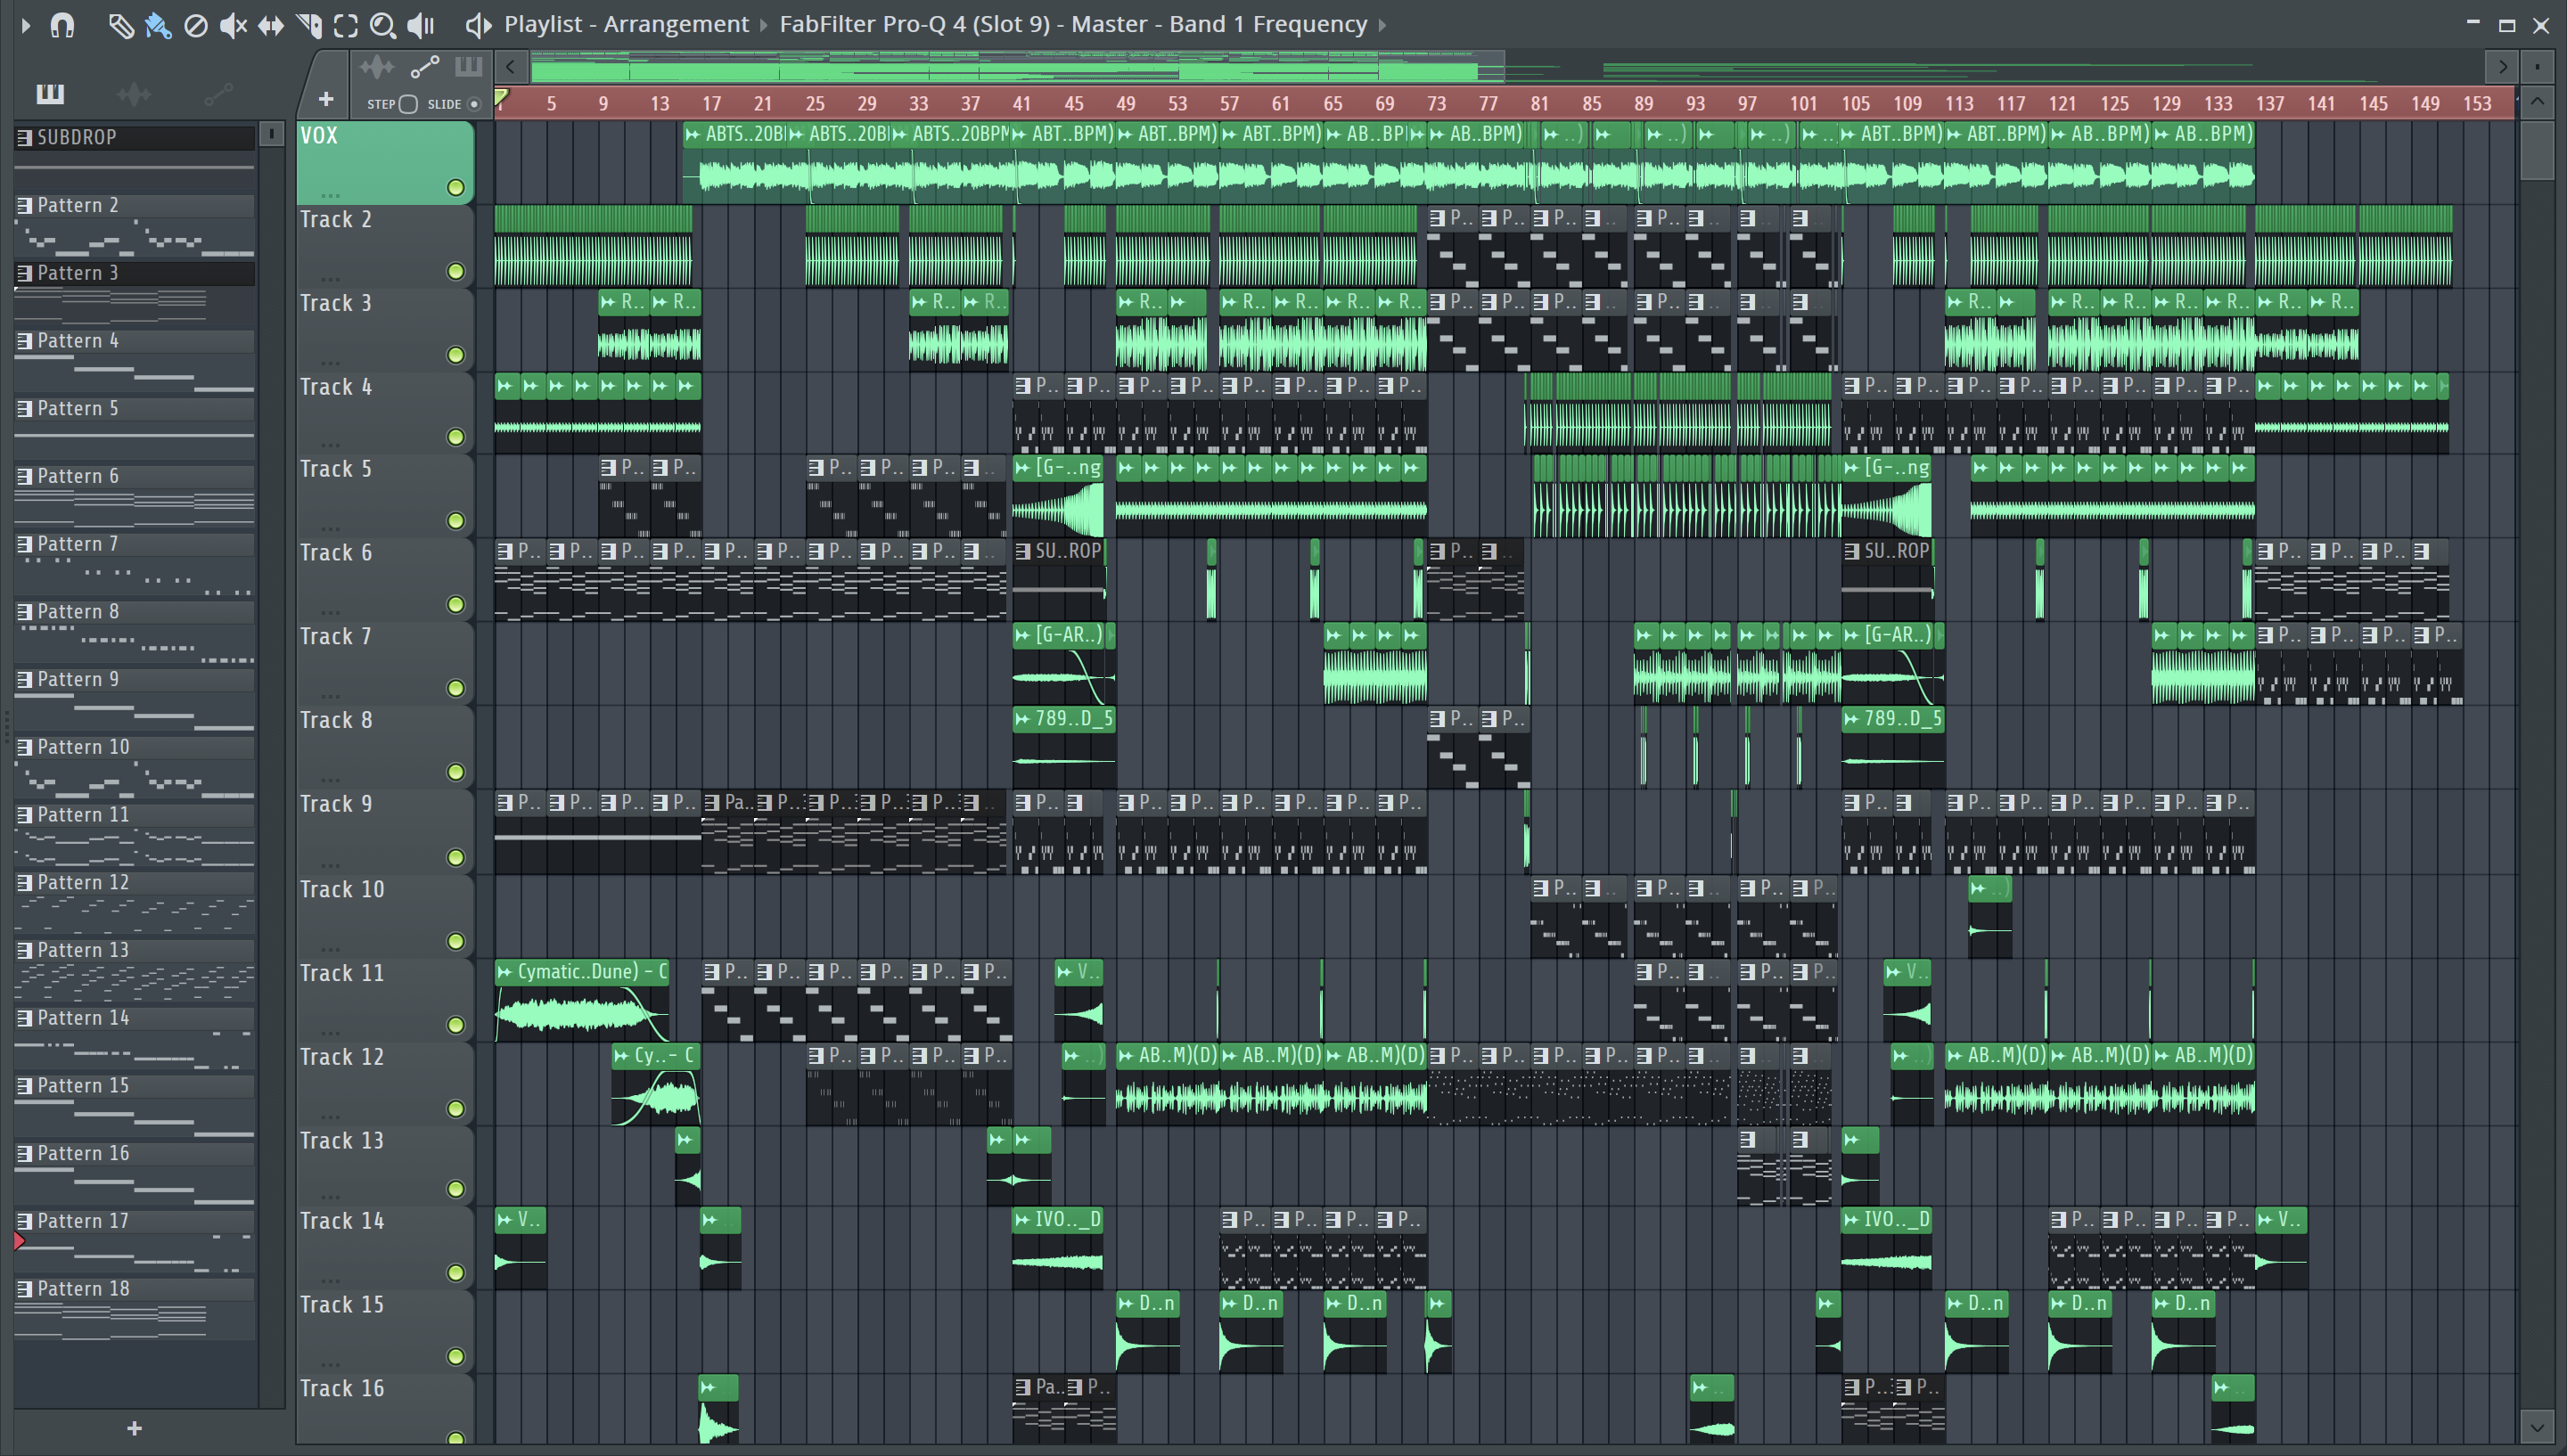
Task: Mute Track 5 with its green LED
Action: 456,520
